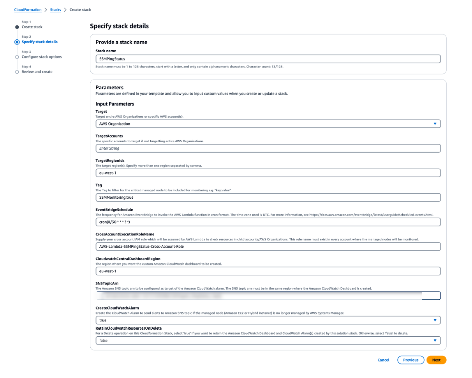
Task: Cancel the stack creation
Action: [383, 360]
